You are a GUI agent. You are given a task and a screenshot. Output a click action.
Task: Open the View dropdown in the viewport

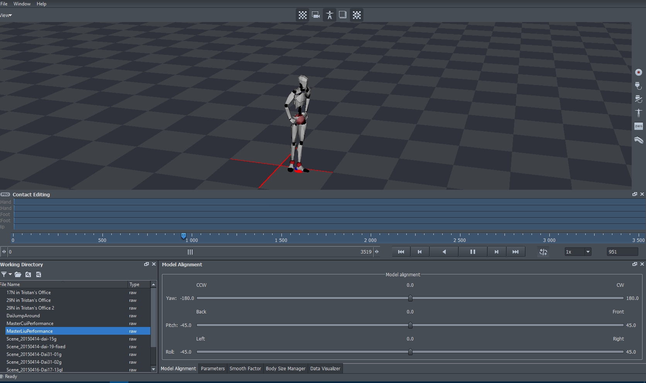(x=6, y=15)
